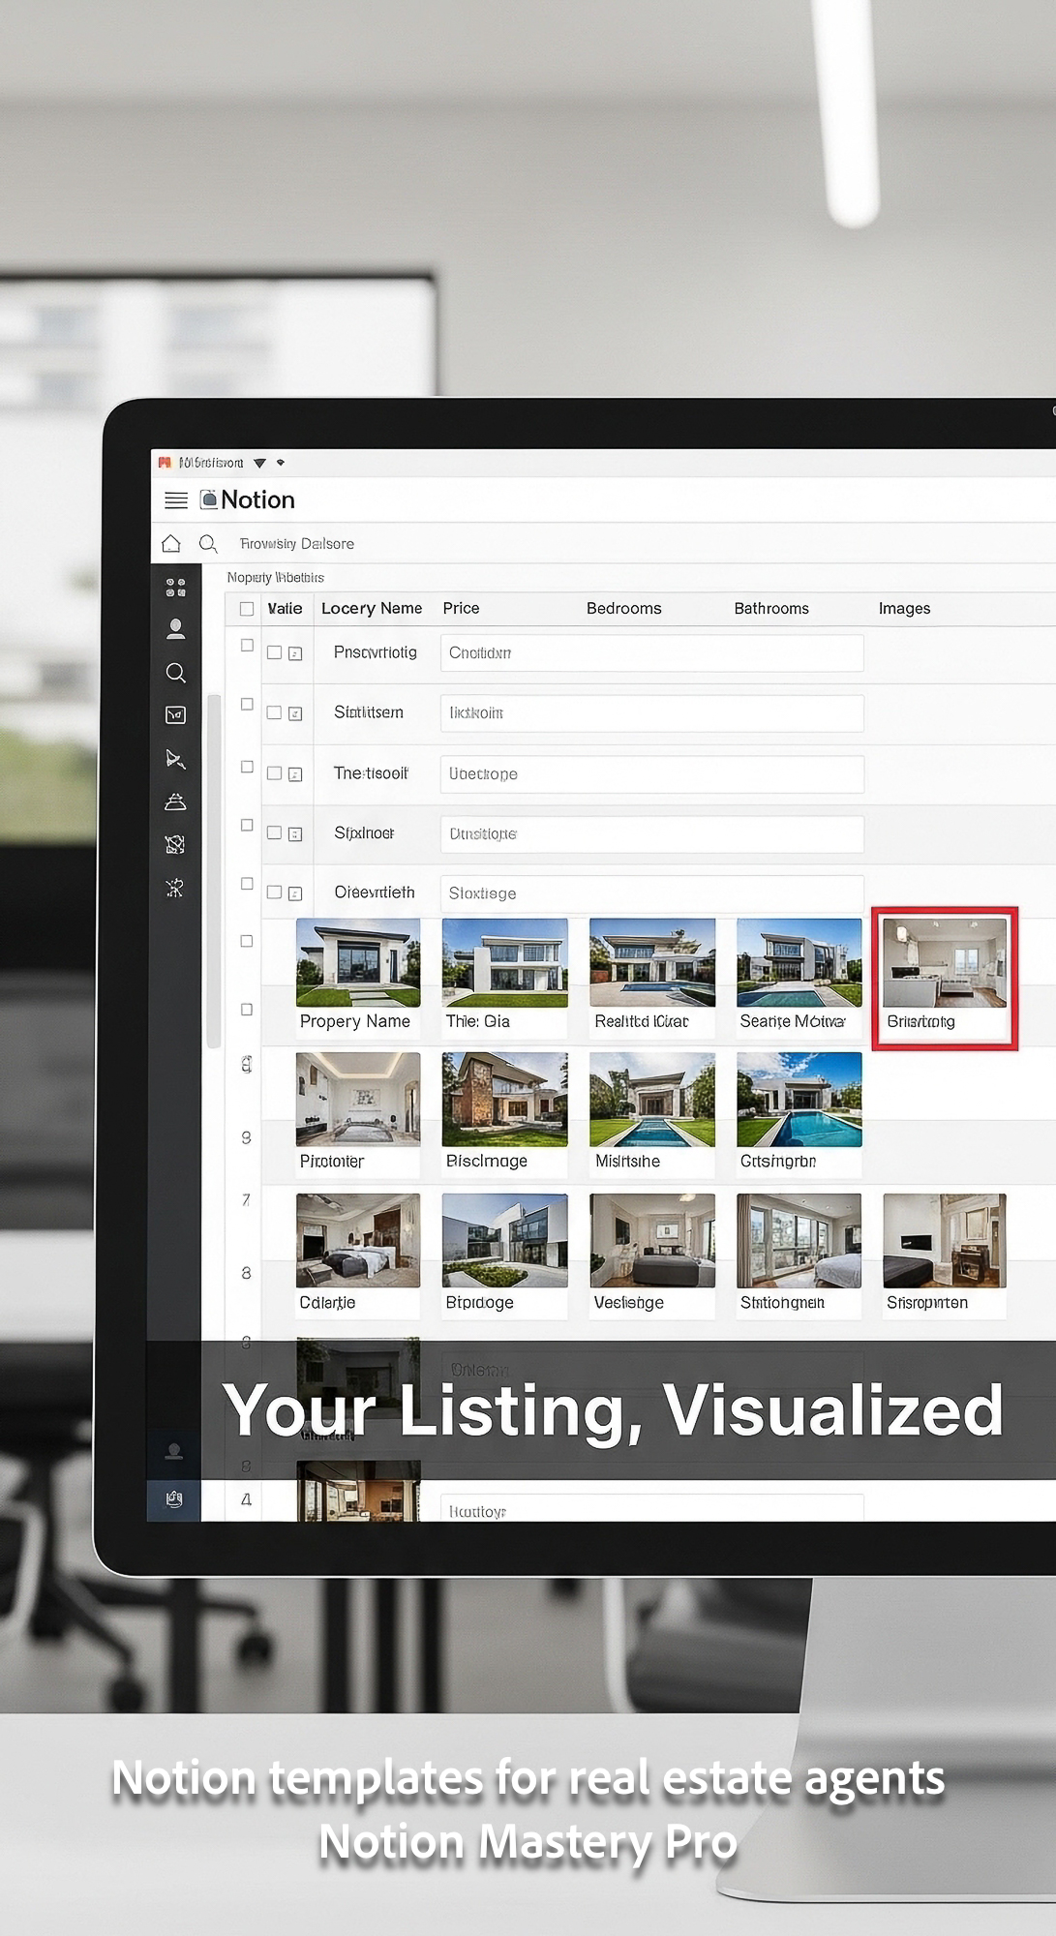
Task: Click the Bedrooms column header
Action: tap(623, 608)
